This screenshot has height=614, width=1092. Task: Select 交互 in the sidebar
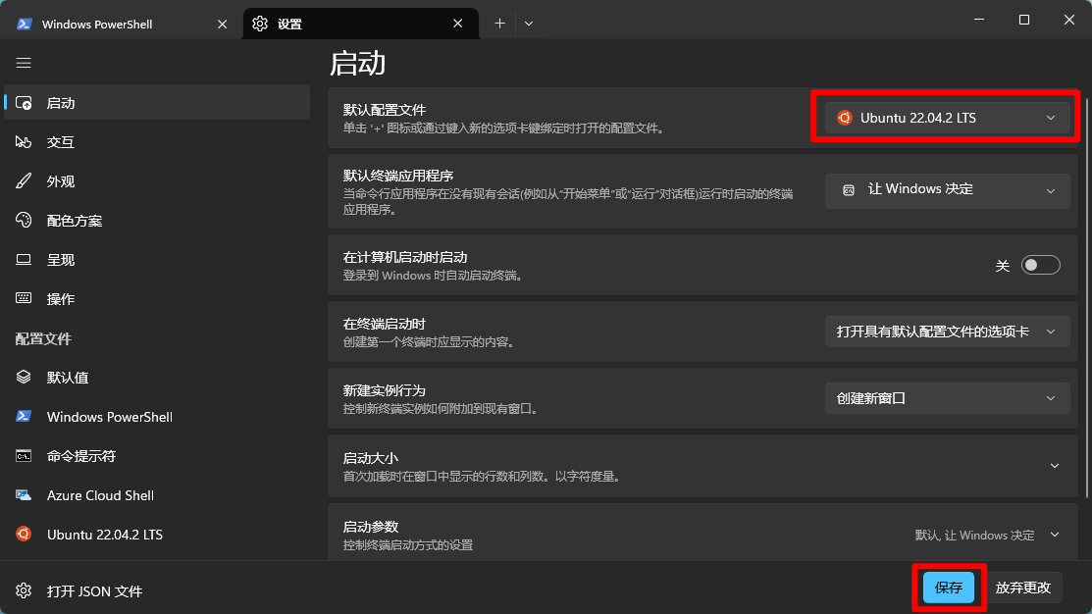[157, 142]
